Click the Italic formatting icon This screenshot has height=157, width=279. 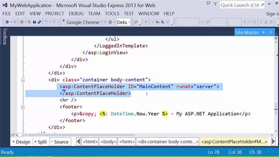tap(250, 22)
